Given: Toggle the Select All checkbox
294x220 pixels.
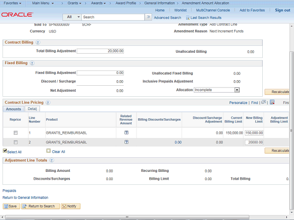Looking at the screenshot, I should click(5, 151).
